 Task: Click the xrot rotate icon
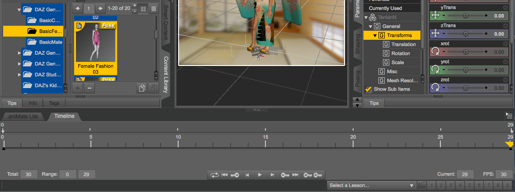pos(435,52)
